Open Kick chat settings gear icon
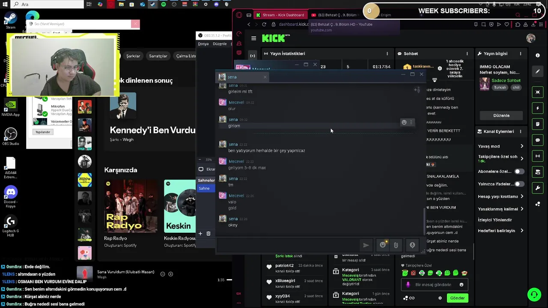This screenshot has width=548, height=308. (440, 298)
